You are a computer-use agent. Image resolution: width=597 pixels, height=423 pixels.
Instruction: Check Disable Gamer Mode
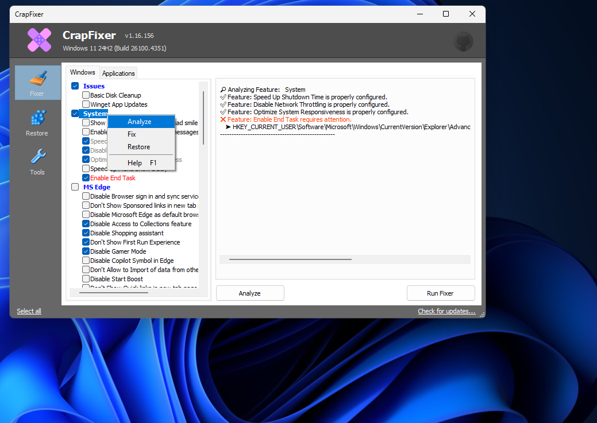(84, 251)
